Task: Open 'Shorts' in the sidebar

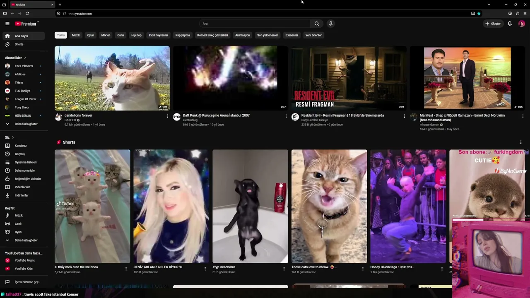Action: (23, 44)
